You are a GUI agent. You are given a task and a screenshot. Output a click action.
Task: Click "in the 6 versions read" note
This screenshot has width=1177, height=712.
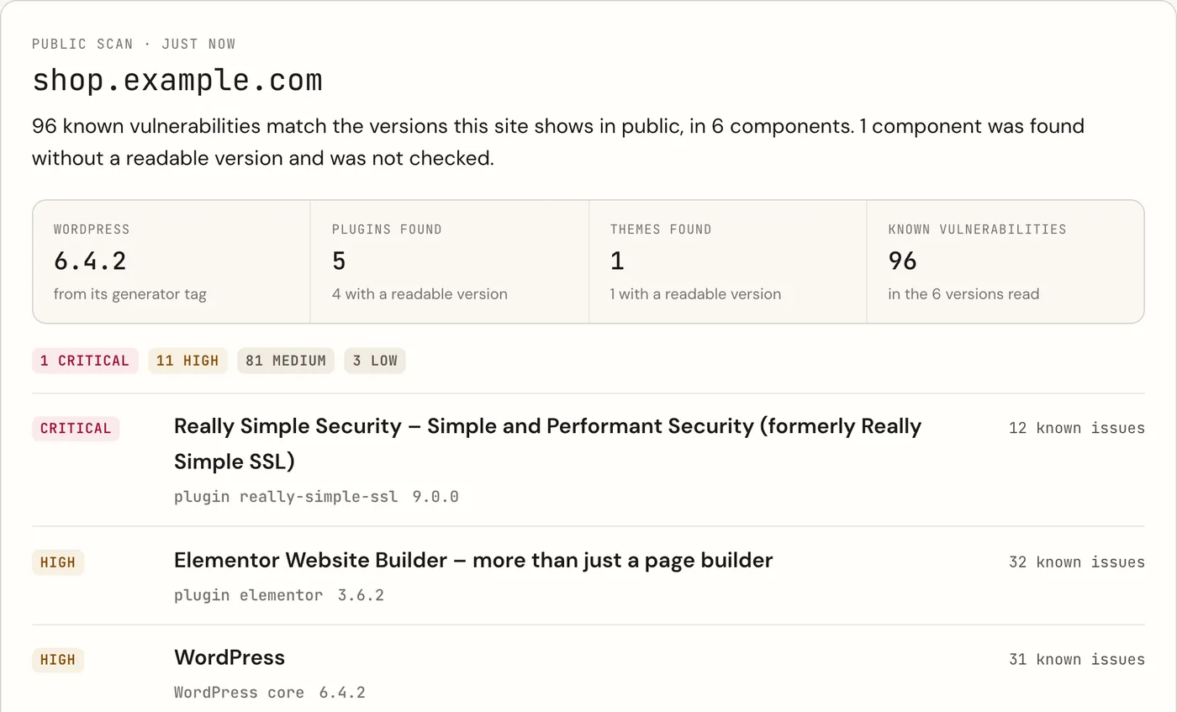click(x=964, y=294)
